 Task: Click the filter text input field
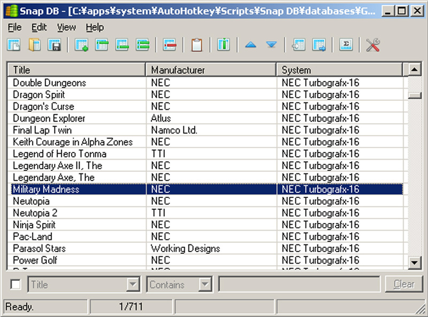coord(300,284)
